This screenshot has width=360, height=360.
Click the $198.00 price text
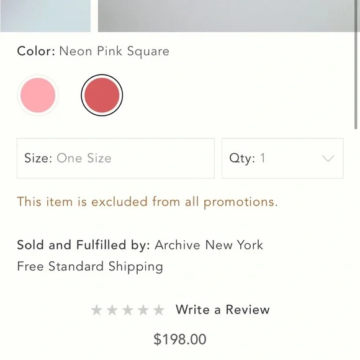pyautogui.click(x=180, y=339)
